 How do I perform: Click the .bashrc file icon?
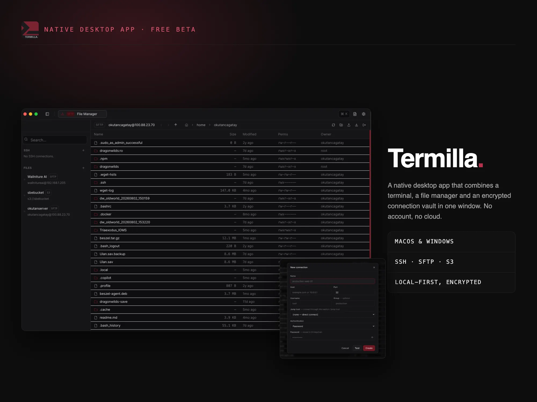click(96, 206)
